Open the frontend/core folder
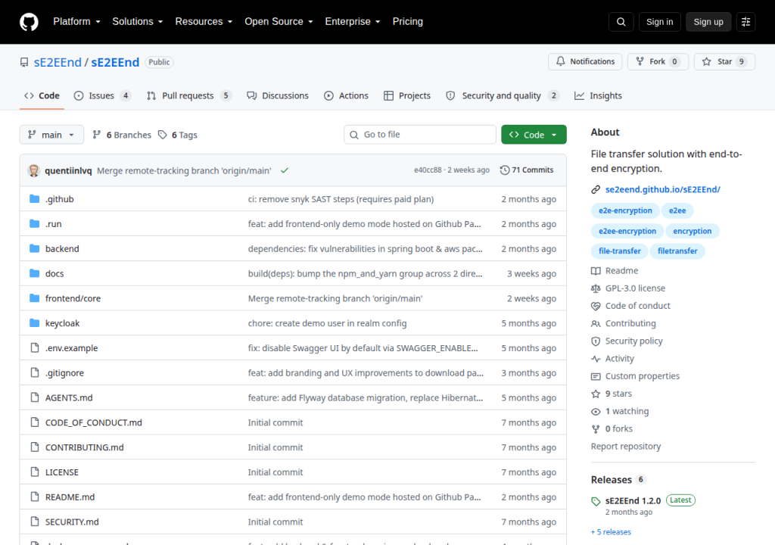775x545 pixels. click(x=73, y=298)
